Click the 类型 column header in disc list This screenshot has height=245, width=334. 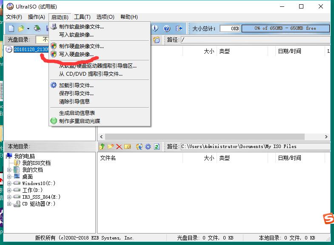tap(243, 51)
